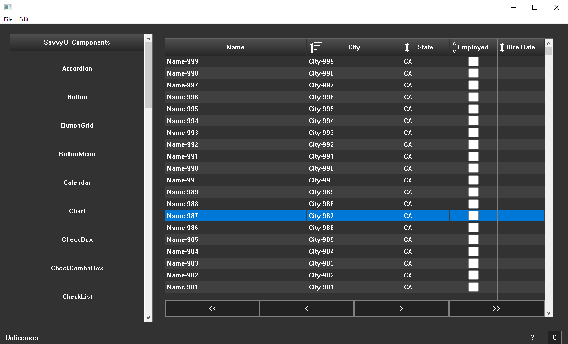568x344 pixels.
Task: Open the CheckComboBox component
Action: 77,268
